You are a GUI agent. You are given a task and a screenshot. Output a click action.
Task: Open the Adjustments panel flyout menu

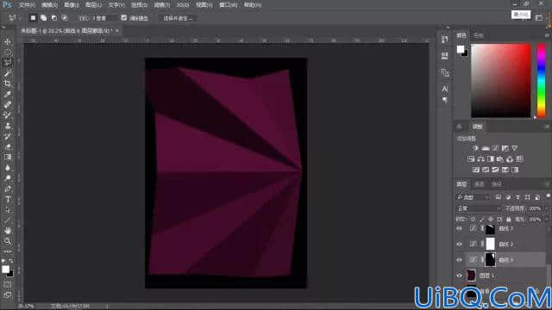(x=547, y=127)
